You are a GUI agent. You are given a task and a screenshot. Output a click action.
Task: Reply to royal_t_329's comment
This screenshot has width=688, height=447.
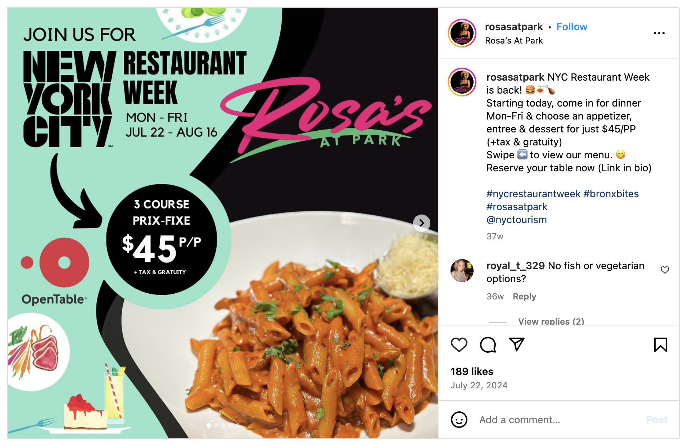(524, 297)
